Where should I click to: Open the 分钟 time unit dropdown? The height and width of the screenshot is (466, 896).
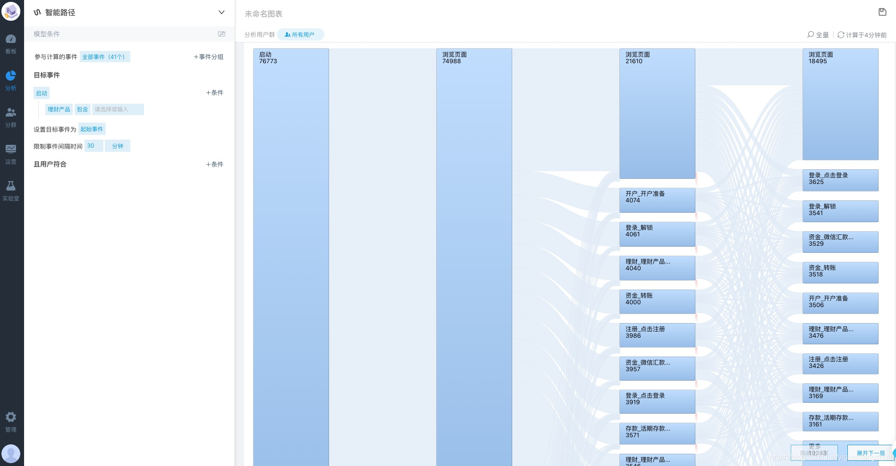point(118,146)
